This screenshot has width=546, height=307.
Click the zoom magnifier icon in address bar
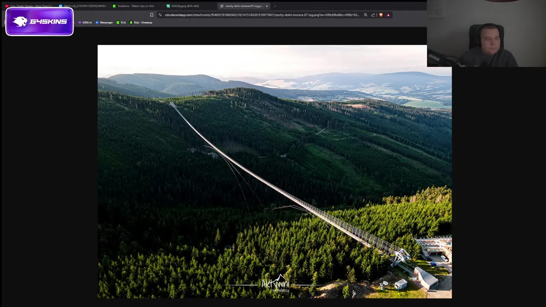(366, 15)
